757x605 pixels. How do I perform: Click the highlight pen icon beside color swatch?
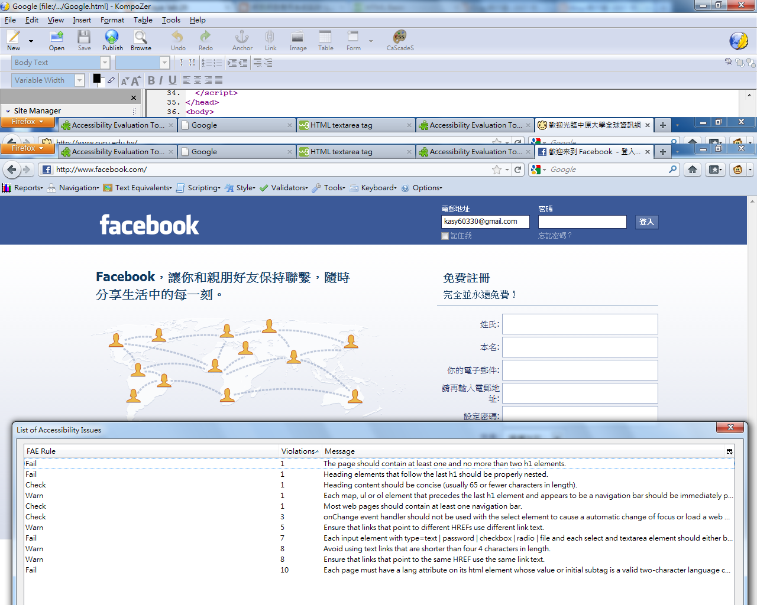click(x=111, y=80)
